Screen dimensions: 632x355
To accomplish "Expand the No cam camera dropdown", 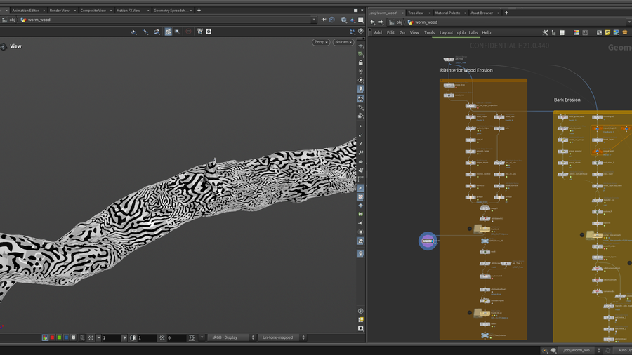I will pyautogui.click(x=343, y=42).
